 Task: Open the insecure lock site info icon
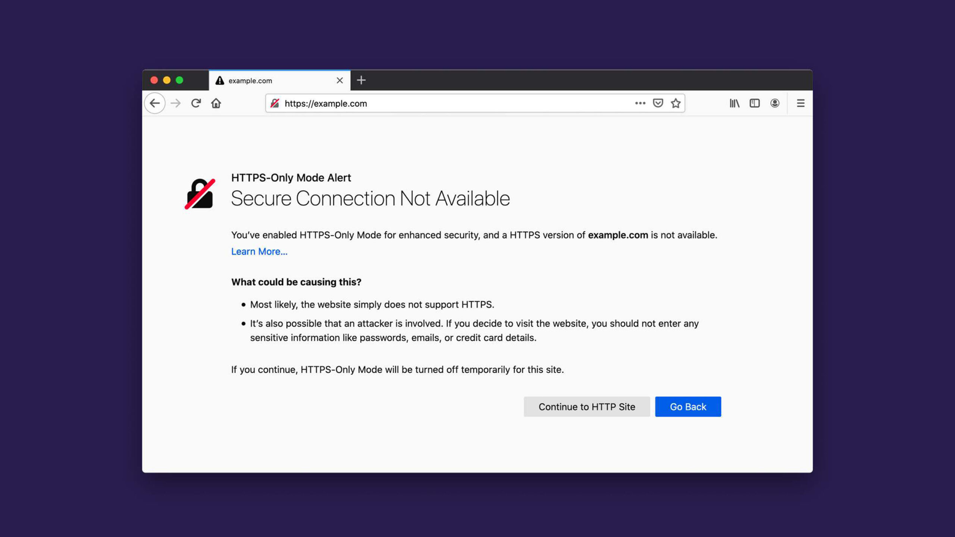(x=275, y=103)
